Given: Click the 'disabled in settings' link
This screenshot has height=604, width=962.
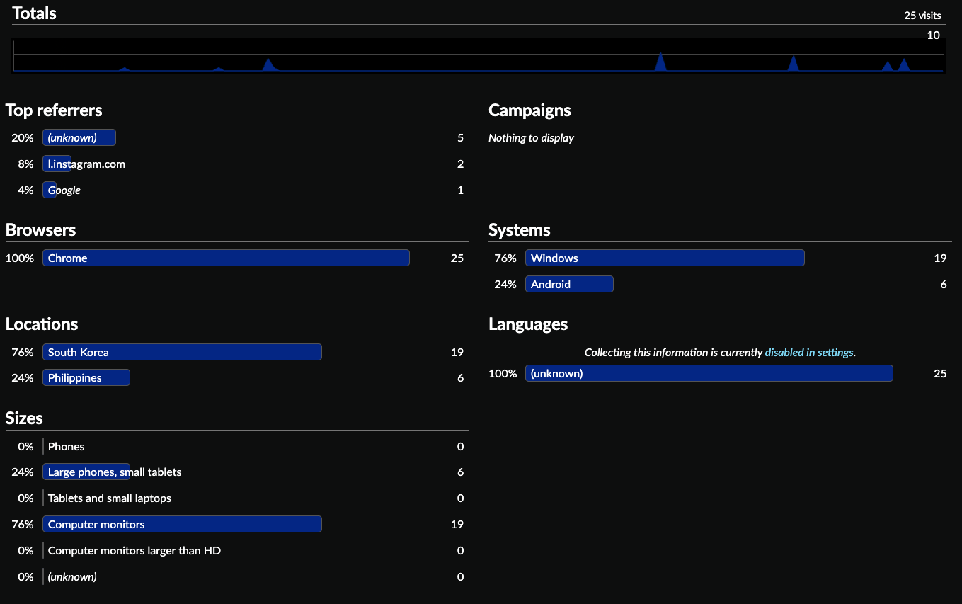Looking at the screenshot, I should [809, 352].
